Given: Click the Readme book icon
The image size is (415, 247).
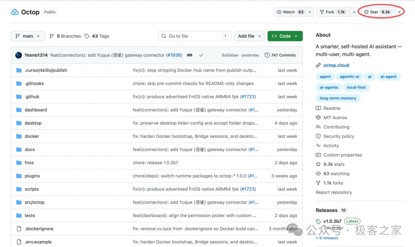Looking at the screenshot, I should tap(318, 108).
